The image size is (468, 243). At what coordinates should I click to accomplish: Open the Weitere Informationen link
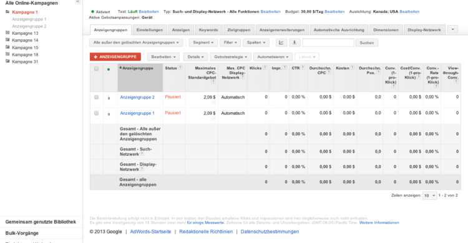pyautogui.click(x=379, y=222)
